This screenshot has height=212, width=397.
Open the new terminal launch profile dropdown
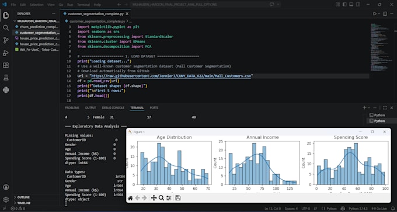368,107
